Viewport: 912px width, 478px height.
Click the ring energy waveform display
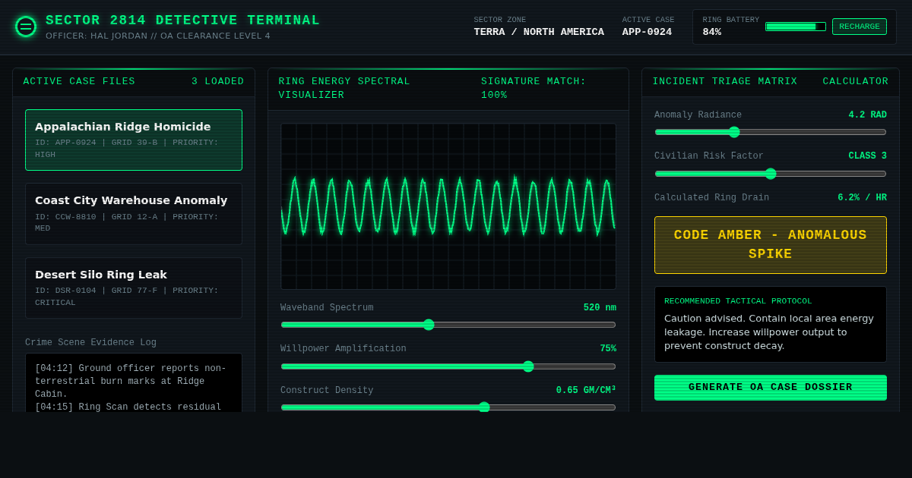448,206
